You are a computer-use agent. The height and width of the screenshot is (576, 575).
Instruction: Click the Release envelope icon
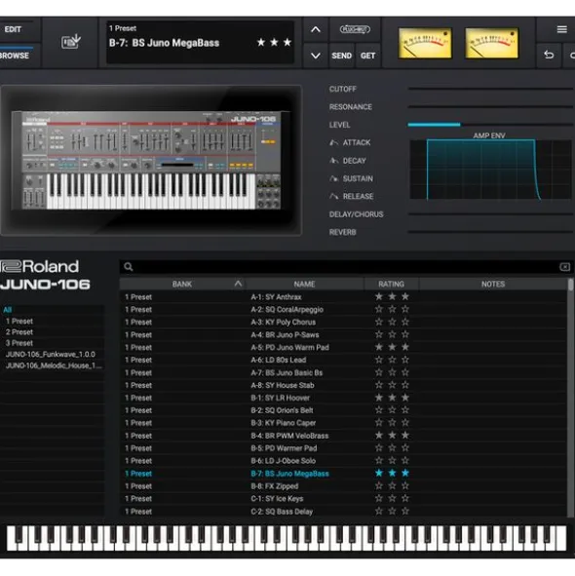coord(333,196)
